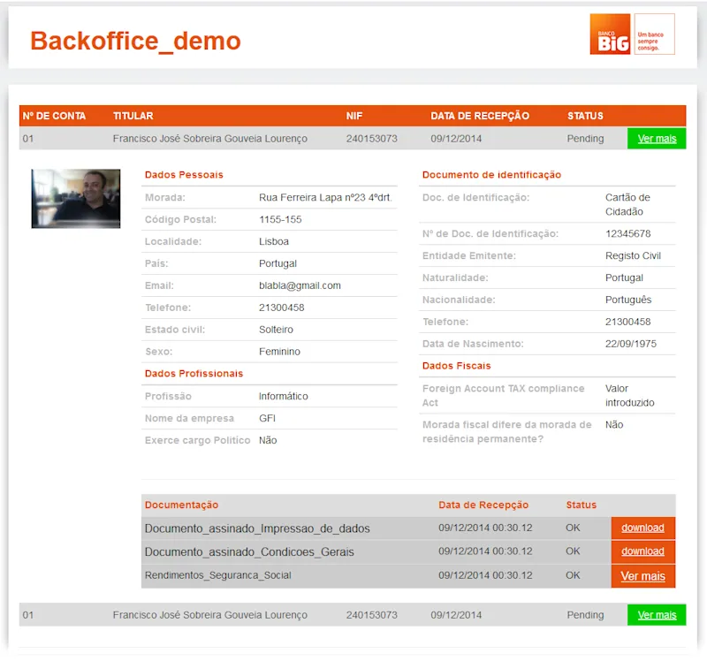Click the Rendimentos_Seguranca_Social document name

217,575
